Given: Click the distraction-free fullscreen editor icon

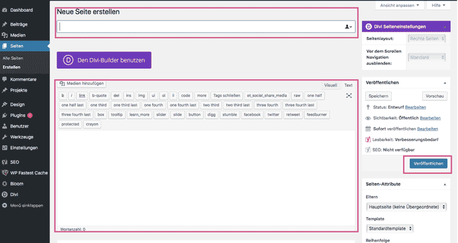Looking at the screenshot, I should [x=348, y=96].
